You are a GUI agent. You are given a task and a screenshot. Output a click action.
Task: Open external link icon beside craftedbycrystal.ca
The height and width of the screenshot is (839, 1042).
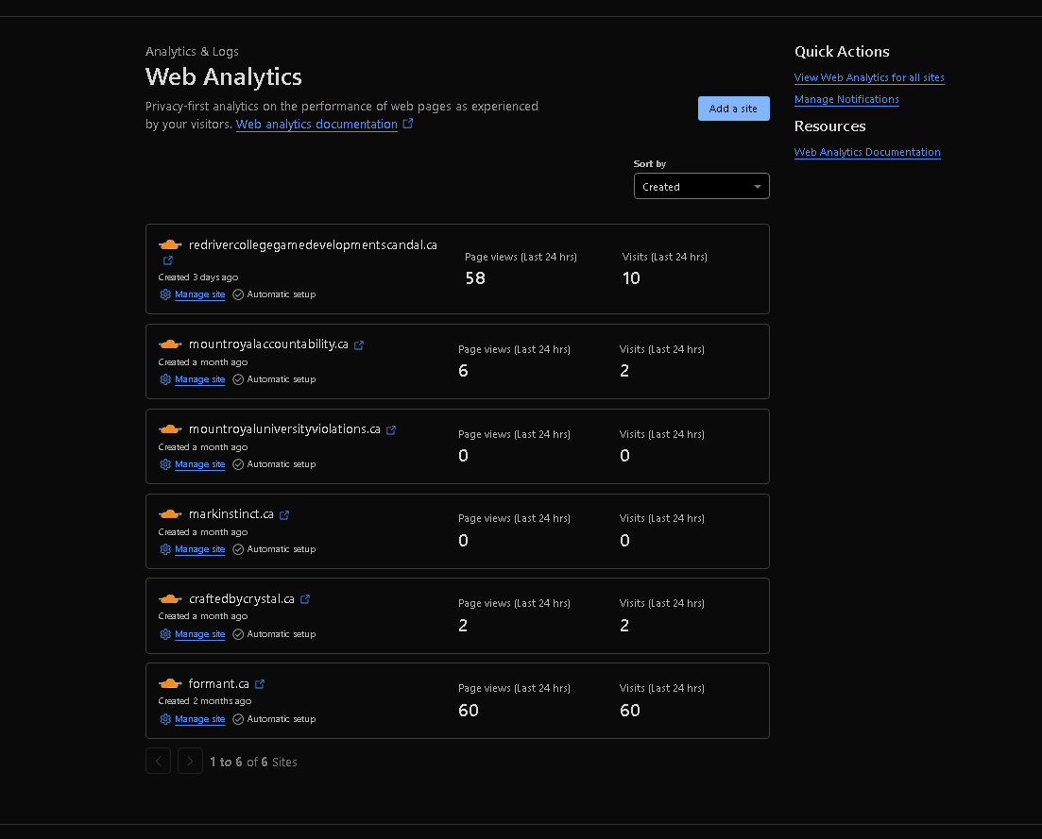pyautogui.click(x=305, y=599)
